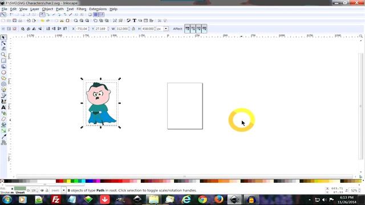Click the Y position input field

point(100,29)
